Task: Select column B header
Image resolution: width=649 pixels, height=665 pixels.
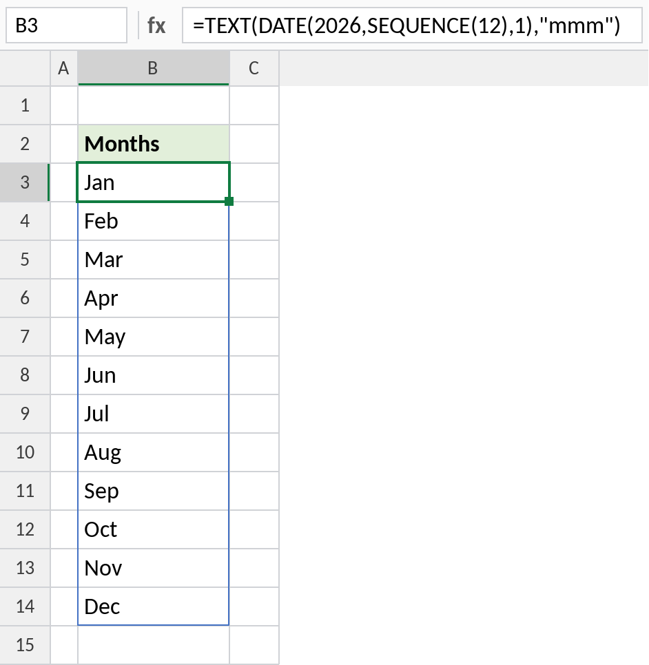Action: coord(153,68)
